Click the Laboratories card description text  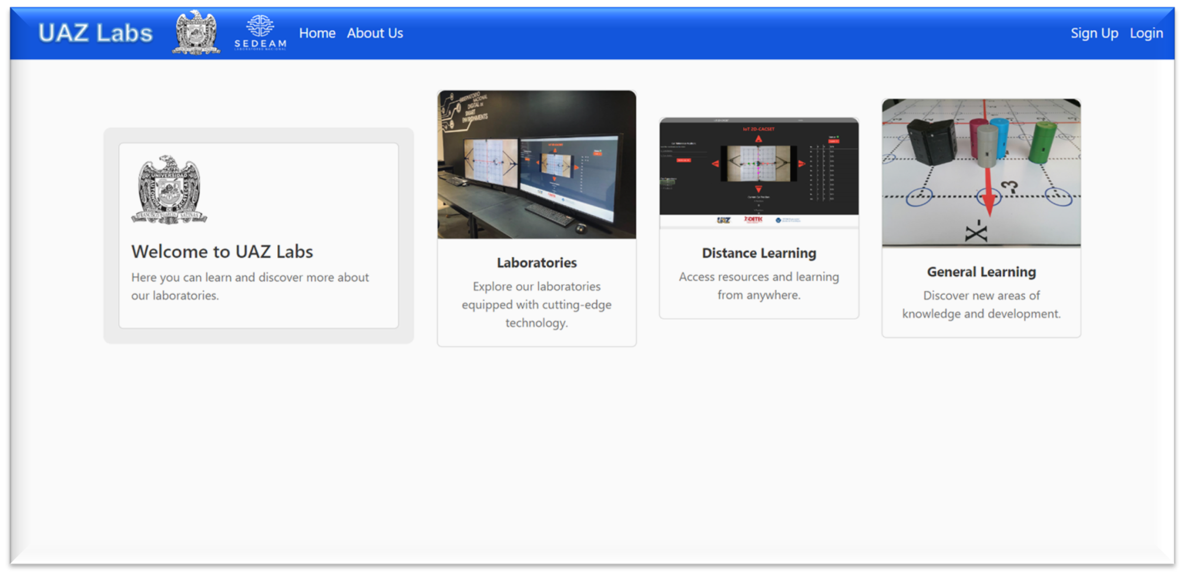pos(536,304)
